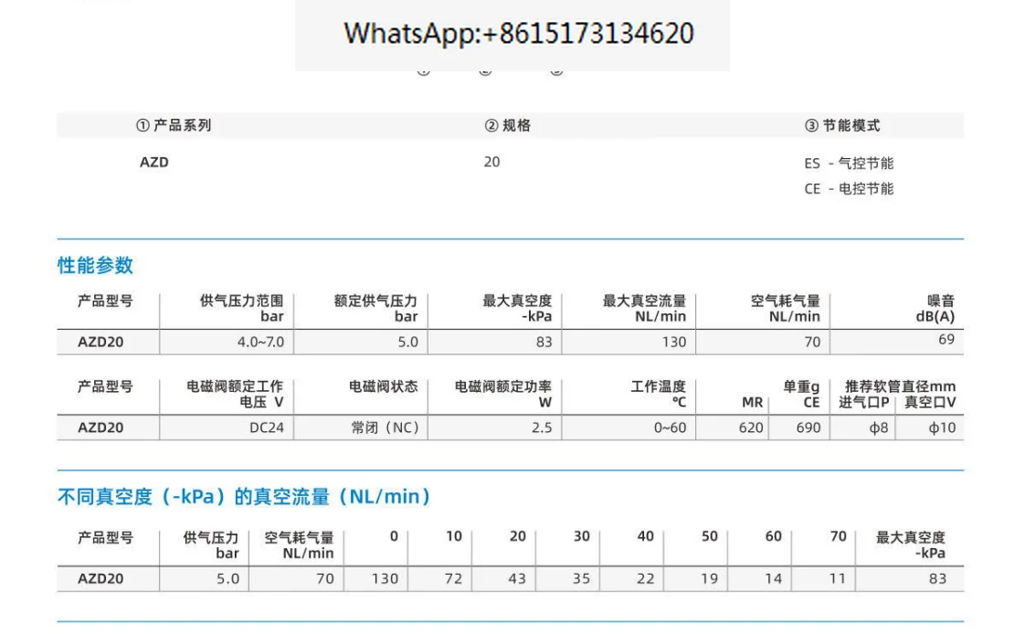Click the '真空口V' subheader
1025x634 pixels.
(x=930, y=403)
